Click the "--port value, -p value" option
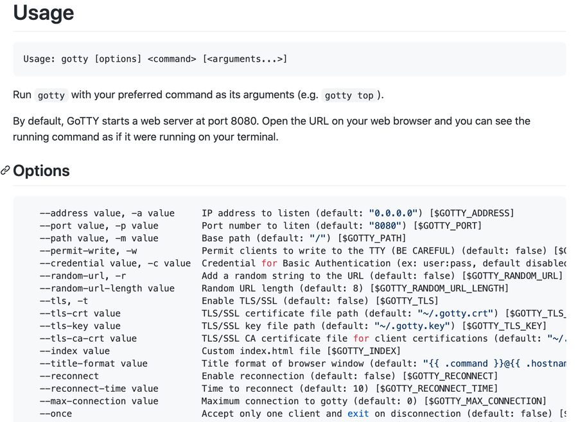 [99, 225]
